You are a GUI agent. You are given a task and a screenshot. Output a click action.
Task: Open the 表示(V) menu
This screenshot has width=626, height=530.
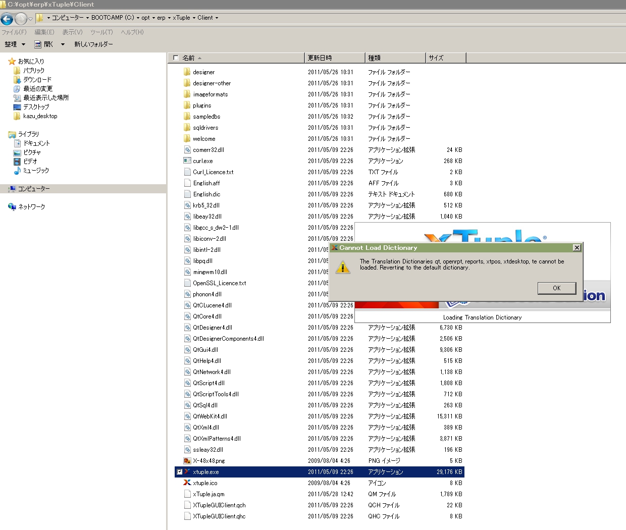[x=72, y=32]
